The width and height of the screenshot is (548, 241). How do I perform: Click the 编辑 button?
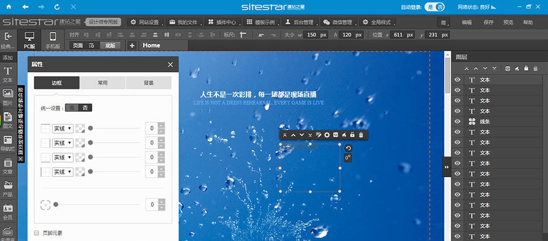point(467,23)
